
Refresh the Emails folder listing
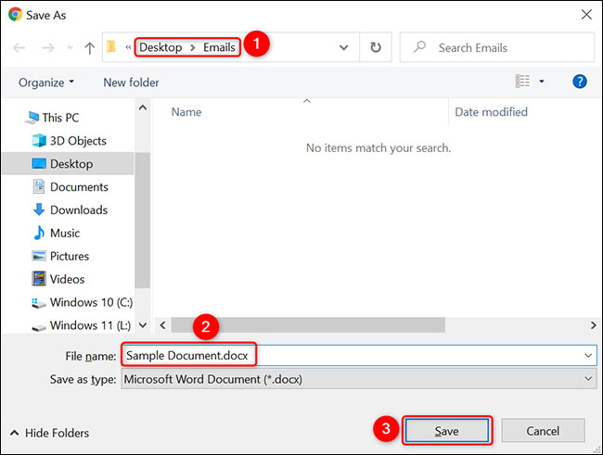(376, 47)
